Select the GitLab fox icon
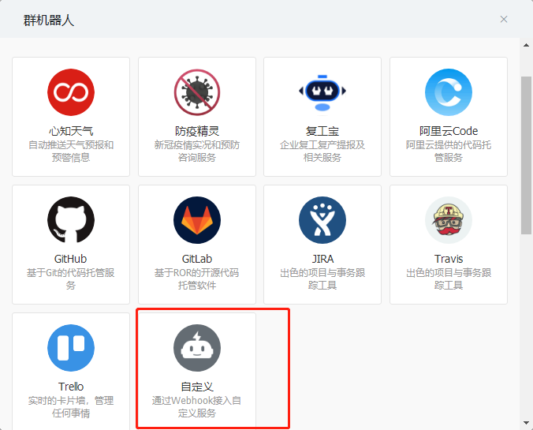This screenshot has height=430, width=533. 197,220
